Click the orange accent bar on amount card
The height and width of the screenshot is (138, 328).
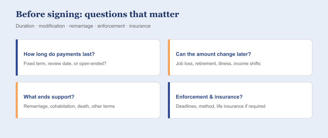tap(169, 57)
